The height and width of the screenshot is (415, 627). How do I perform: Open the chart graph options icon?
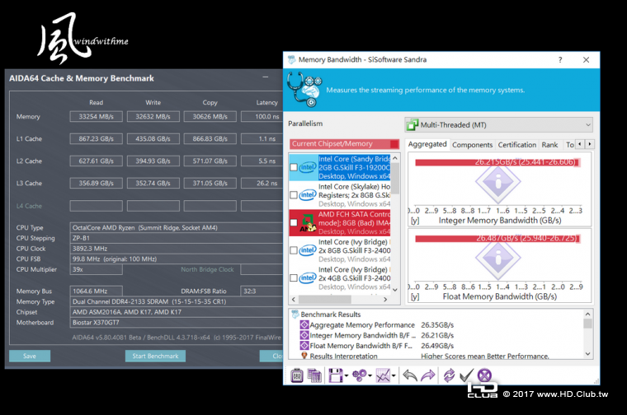(383, 375)
